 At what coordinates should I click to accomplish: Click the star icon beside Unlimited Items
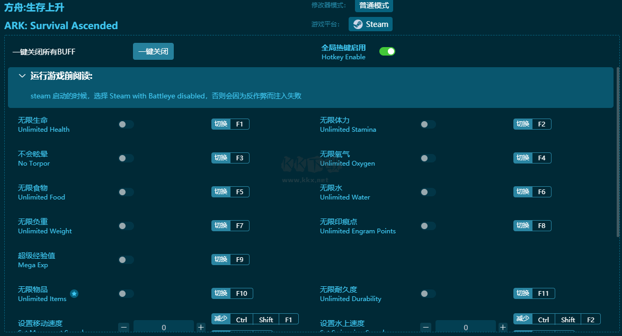click(x=74, y=294)
